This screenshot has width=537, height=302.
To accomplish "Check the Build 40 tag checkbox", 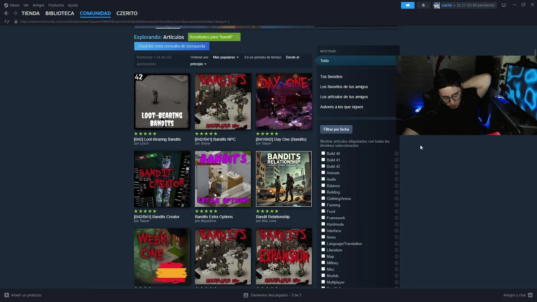I will [x=323, y=153].
